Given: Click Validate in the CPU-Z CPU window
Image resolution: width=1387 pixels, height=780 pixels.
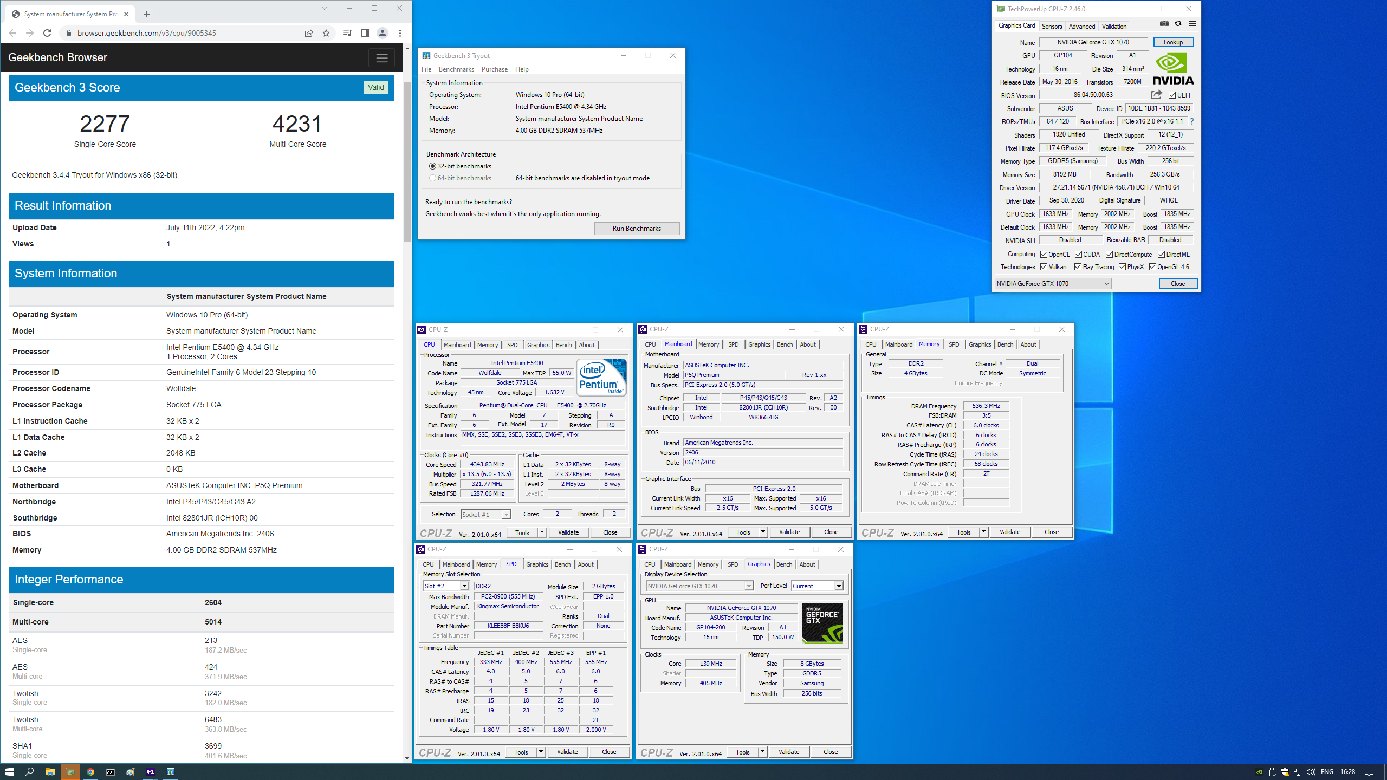Looking at the screenshot, I should (568, 532).
